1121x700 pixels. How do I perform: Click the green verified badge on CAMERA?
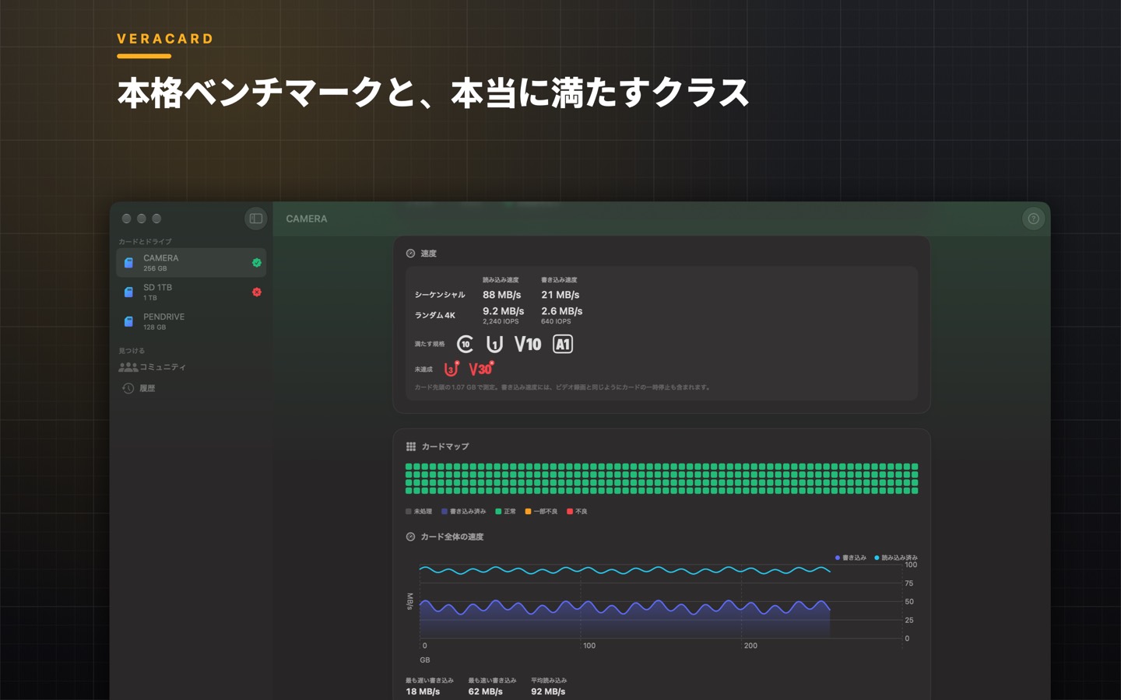[x=257, y=263]
